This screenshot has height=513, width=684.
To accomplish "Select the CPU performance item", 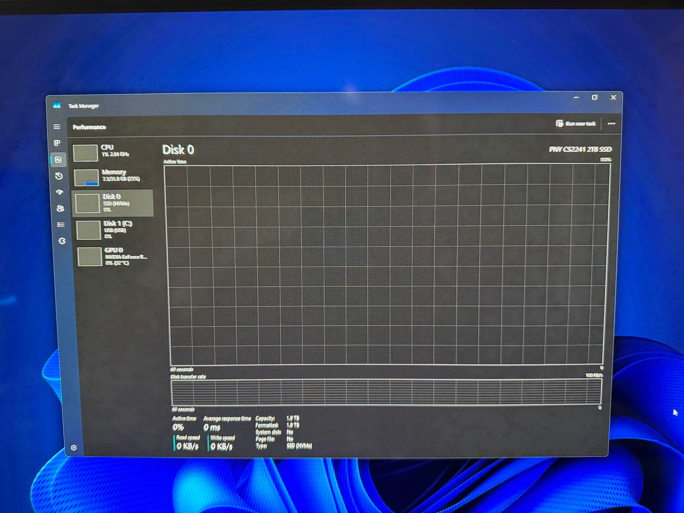I will pos(112,153).
